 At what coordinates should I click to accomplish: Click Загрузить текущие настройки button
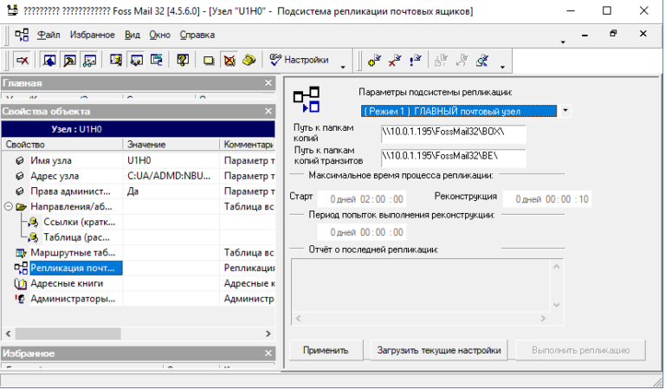[x=439, y=351]
